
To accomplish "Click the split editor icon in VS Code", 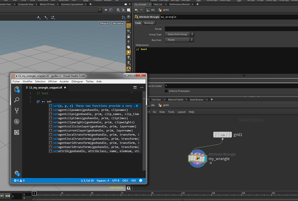I will click(x=135, y=88).
